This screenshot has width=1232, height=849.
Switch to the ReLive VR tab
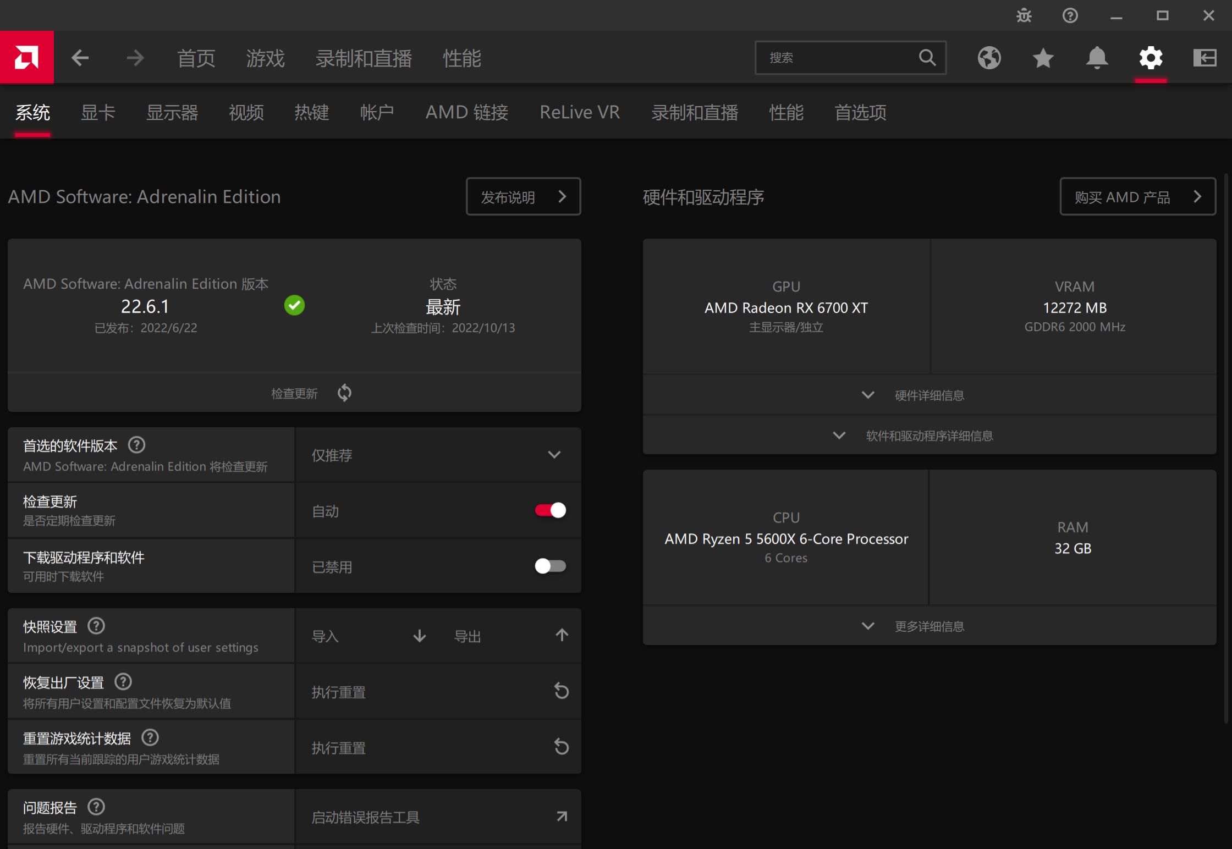[580, 112]
